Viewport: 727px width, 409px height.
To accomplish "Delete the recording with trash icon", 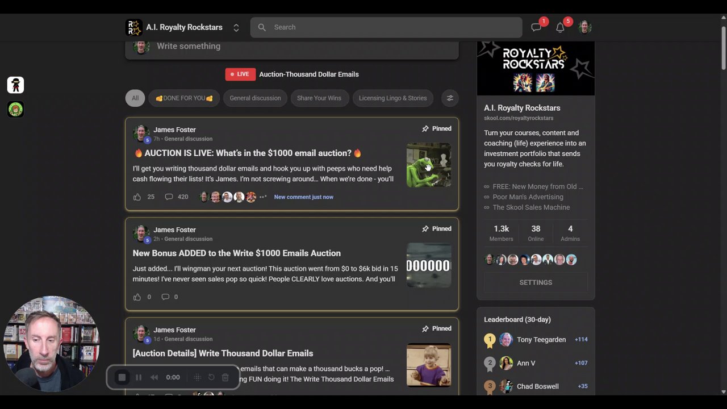I will coord(225,377).
